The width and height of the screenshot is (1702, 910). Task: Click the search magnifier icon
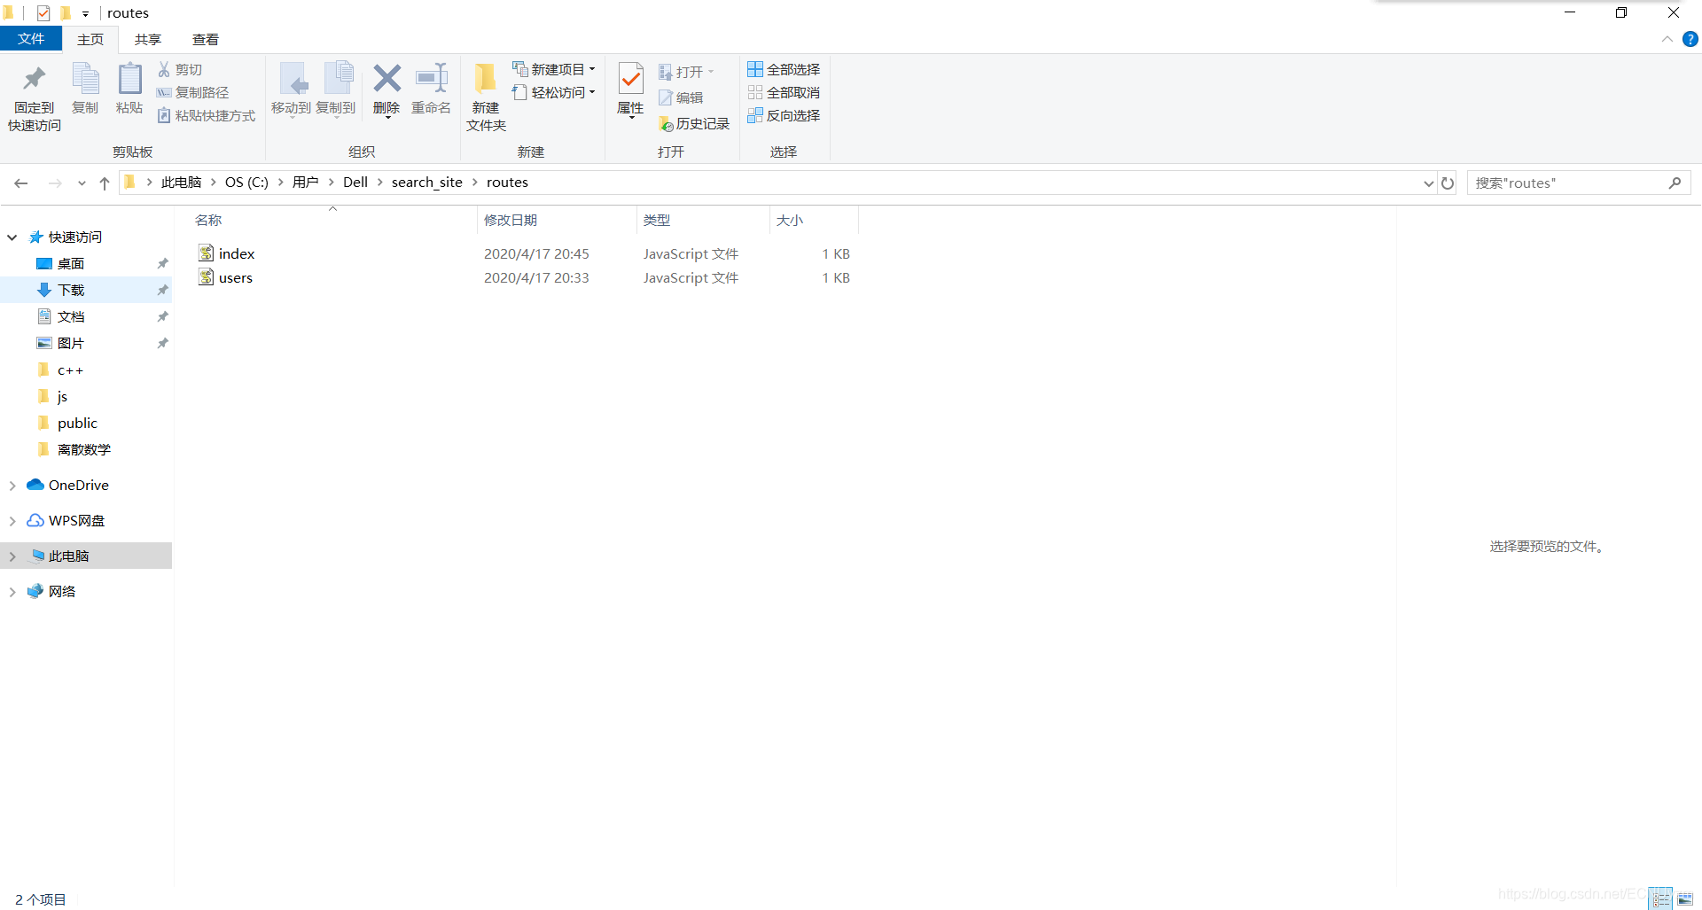[x=1675, y=183]
